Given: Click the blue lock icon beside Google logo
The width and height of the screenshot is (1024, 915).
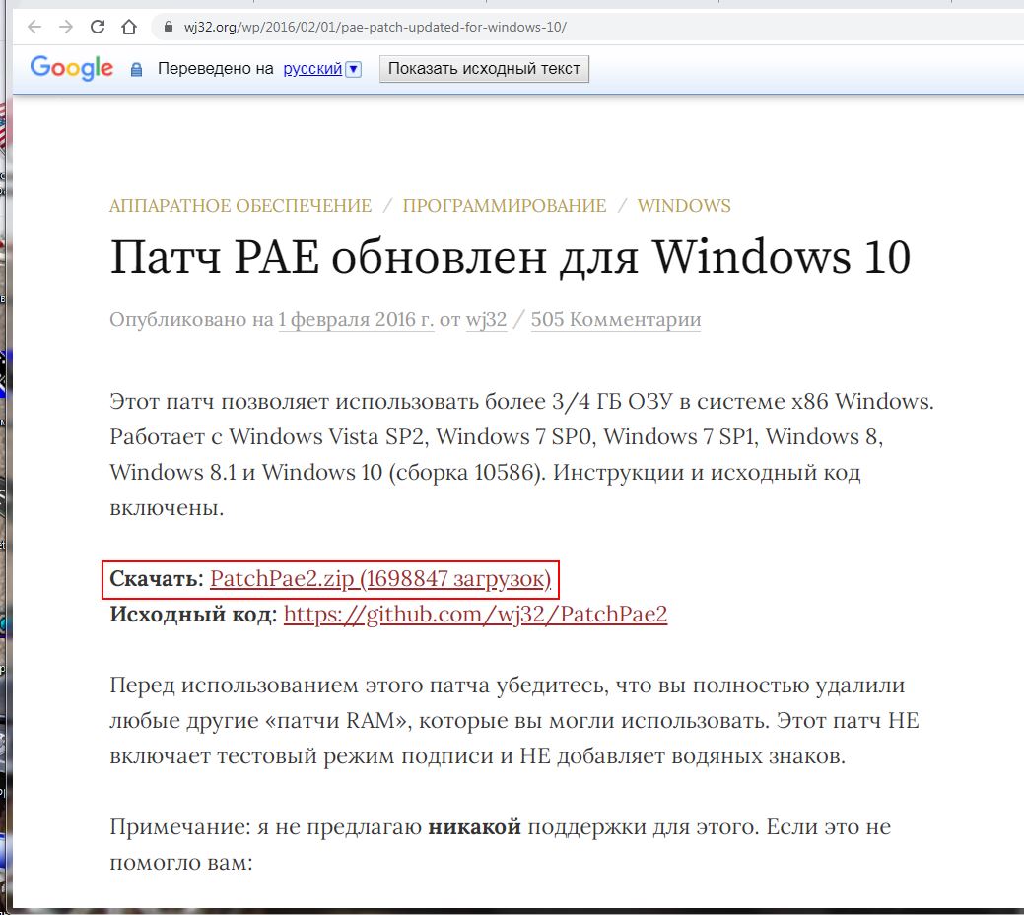Looking at the screenshot, I should [136, 69].
